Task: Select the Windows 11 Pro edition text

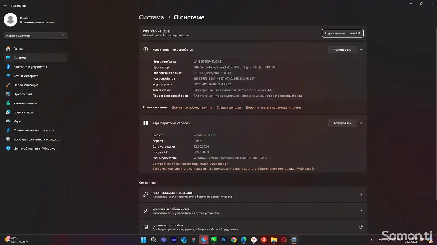Action: 204,135
